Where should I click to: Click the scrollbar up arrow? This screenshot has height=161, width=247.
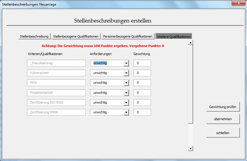coord(190,43)
